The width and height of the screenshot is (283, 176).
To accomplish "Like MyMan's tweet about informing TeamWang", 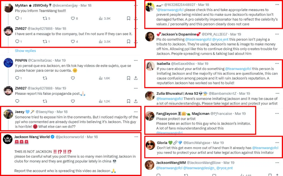I will [x=72, y=18].
